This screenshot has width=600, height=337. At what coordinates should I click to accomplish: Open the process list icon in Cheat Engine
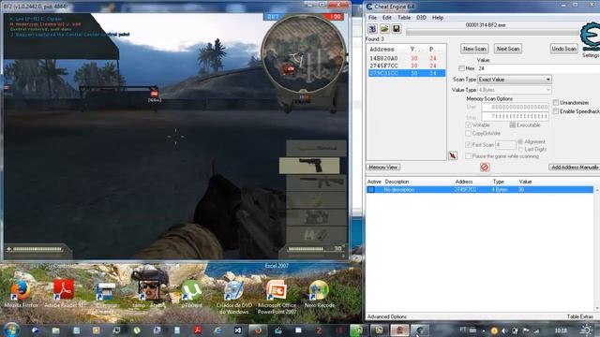[x=372, y=29]
